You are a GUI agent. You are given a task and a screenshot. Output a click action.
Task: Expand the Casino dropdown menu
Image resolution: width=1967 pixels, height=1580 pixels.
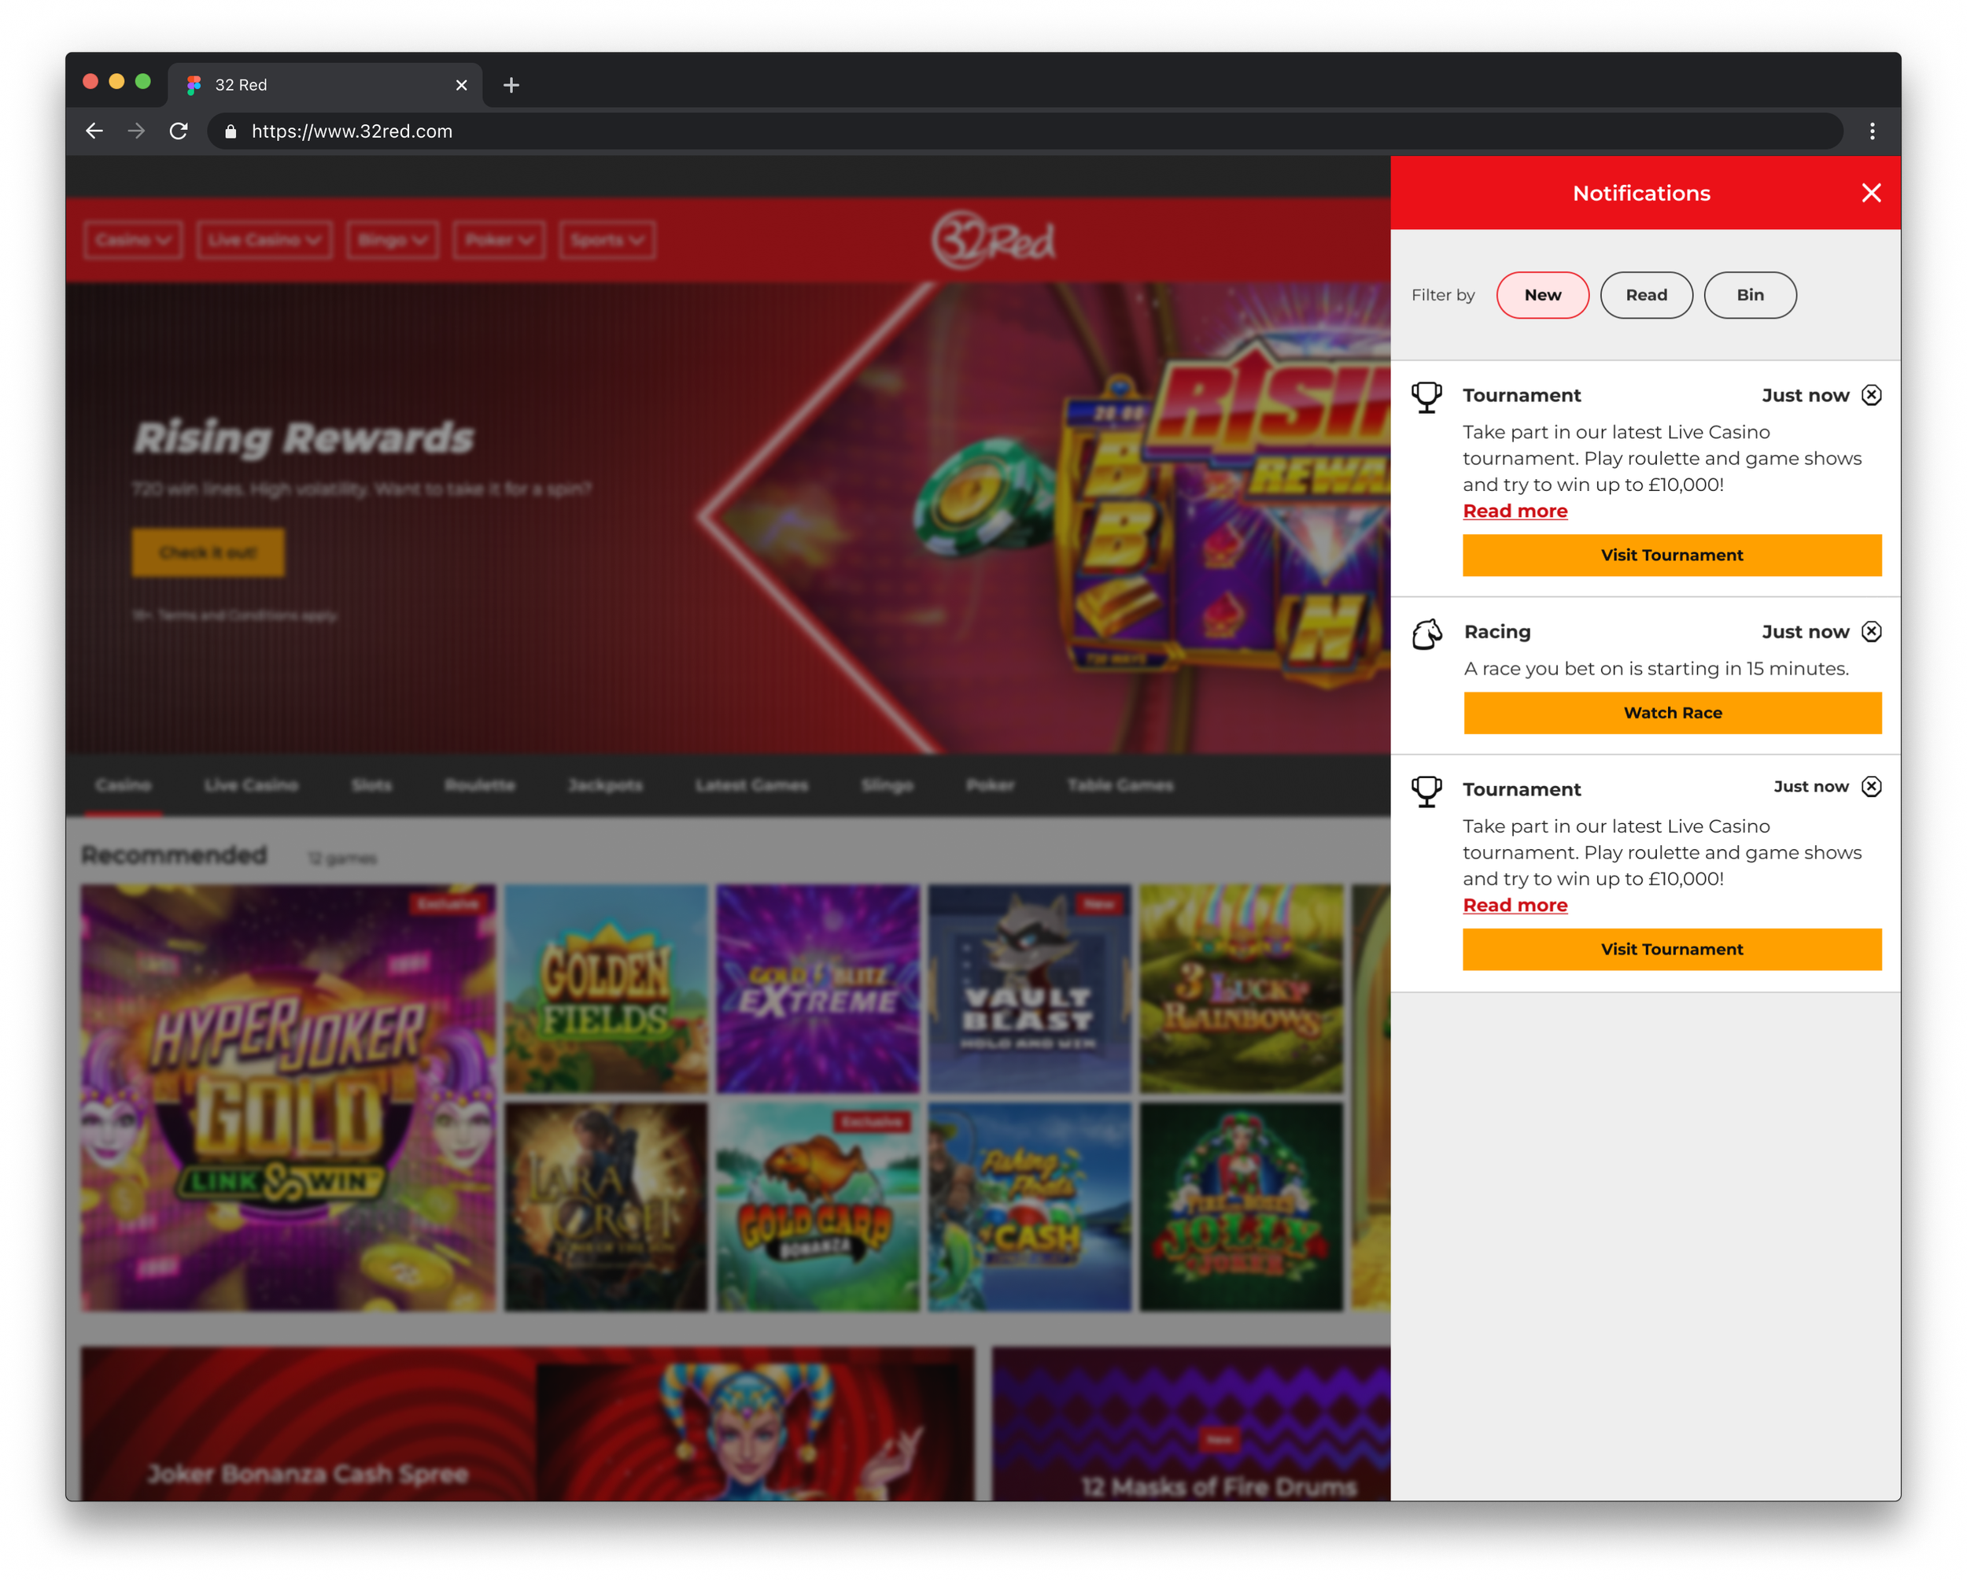click(133, 240)
